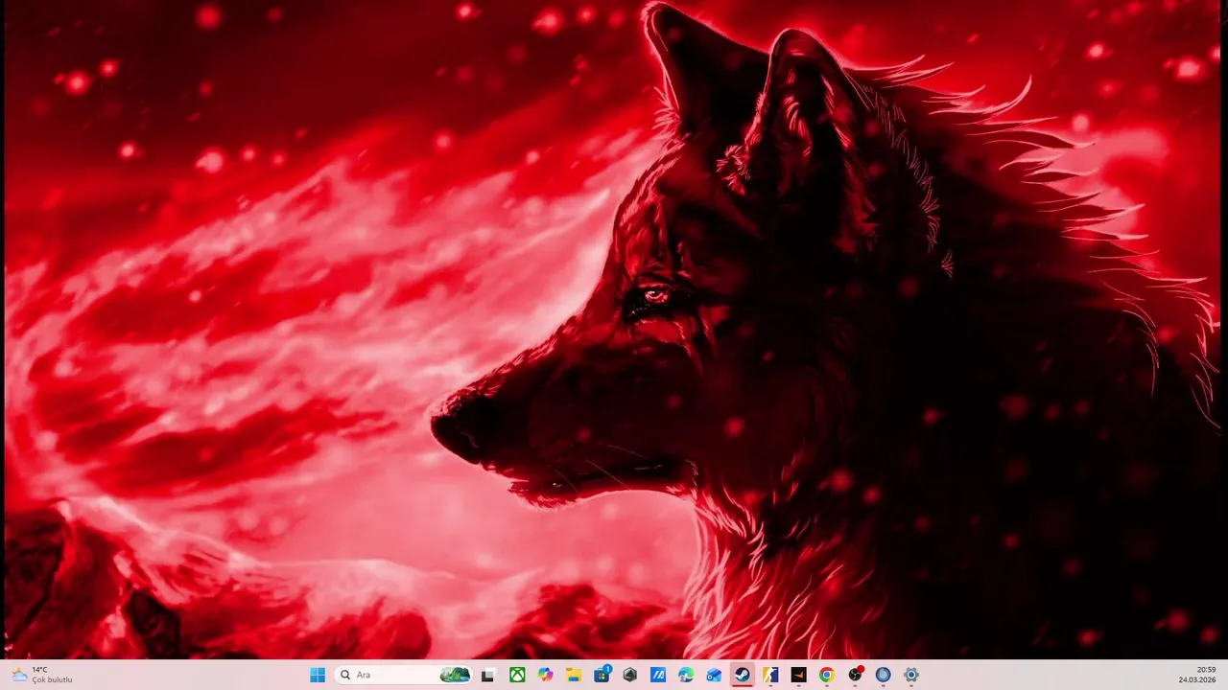Open the blue striped app icon
Image resolution: width=1228 pixels, height=690 pixels.
point(658,675)
